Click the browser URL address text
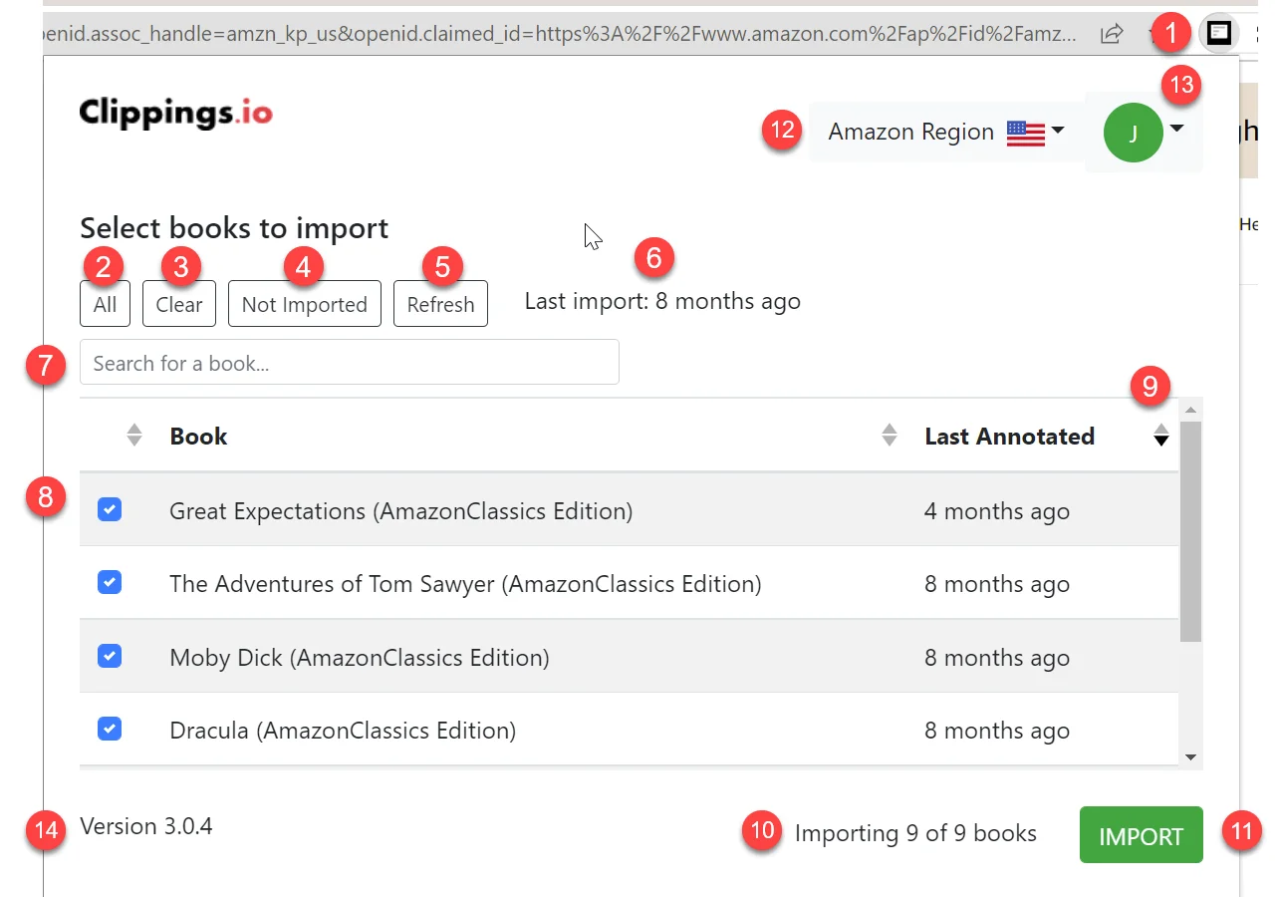Viewport: 1277px width, 897px height. 562,34
